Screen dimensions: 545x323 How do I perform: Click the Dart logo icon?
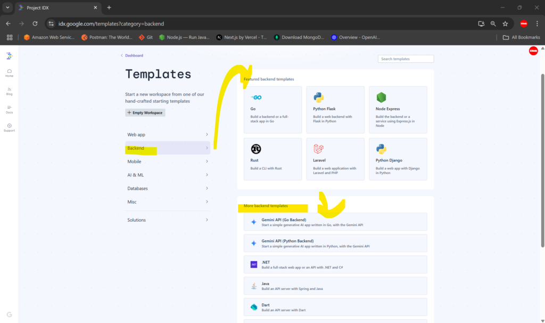(x=254, y=307)
